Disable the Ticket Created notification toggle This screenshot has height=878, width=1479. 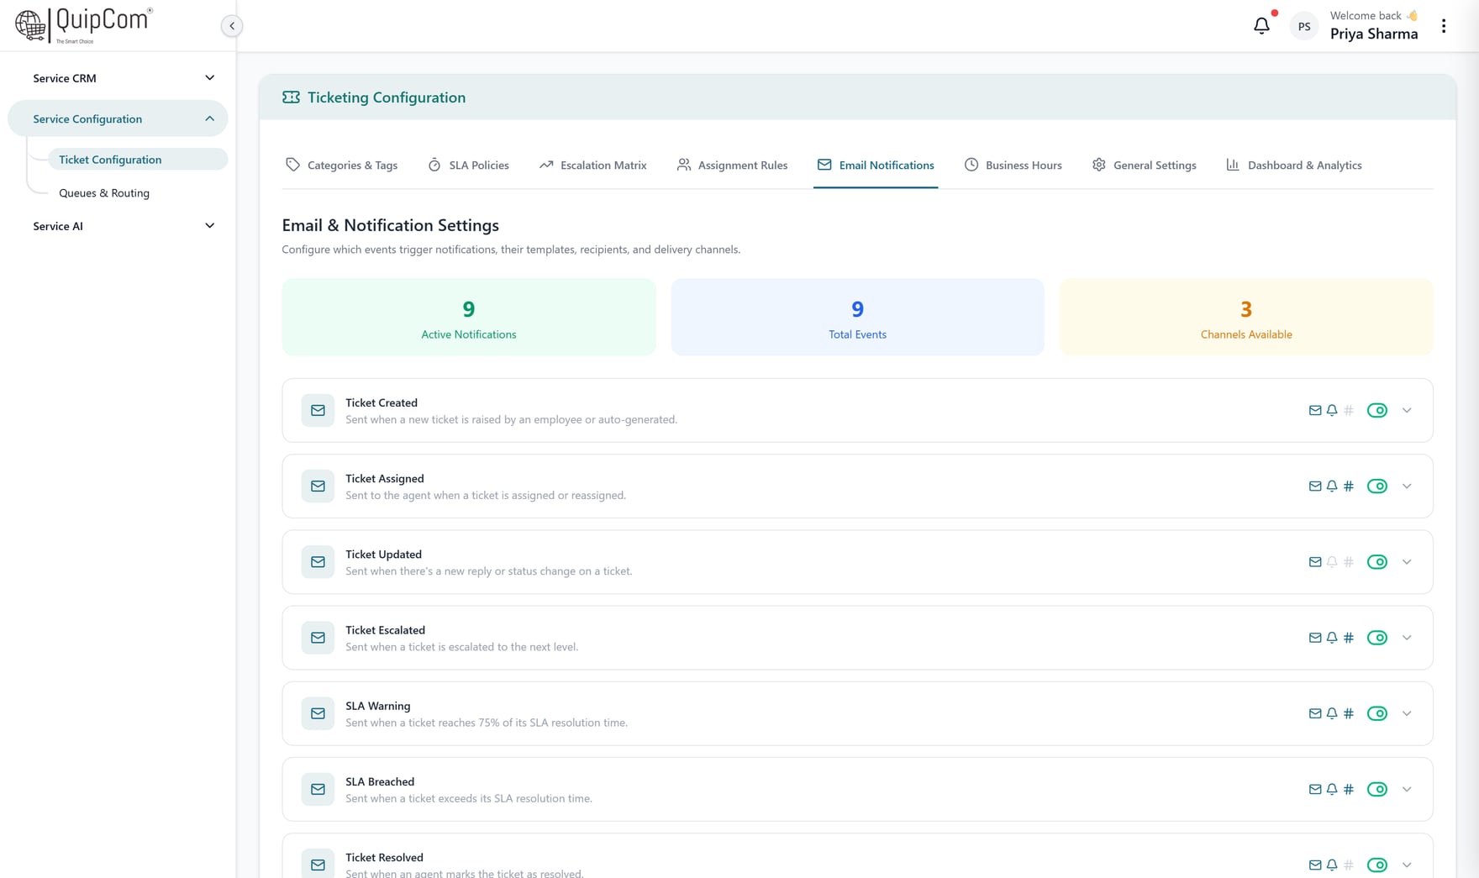(x=1377, y=411)
